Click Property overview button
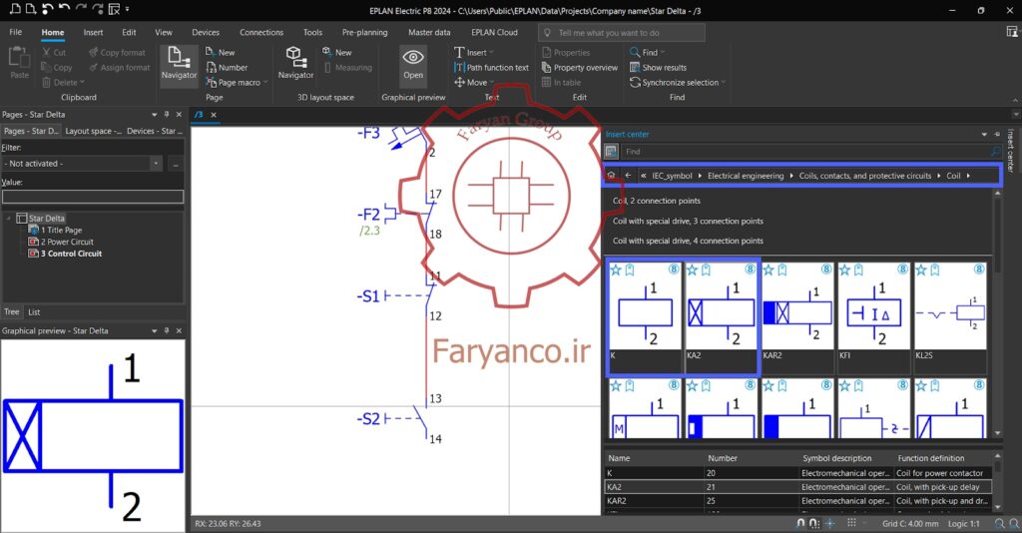This screenshot has width=1022, height=533. click(x=580, y=67)
